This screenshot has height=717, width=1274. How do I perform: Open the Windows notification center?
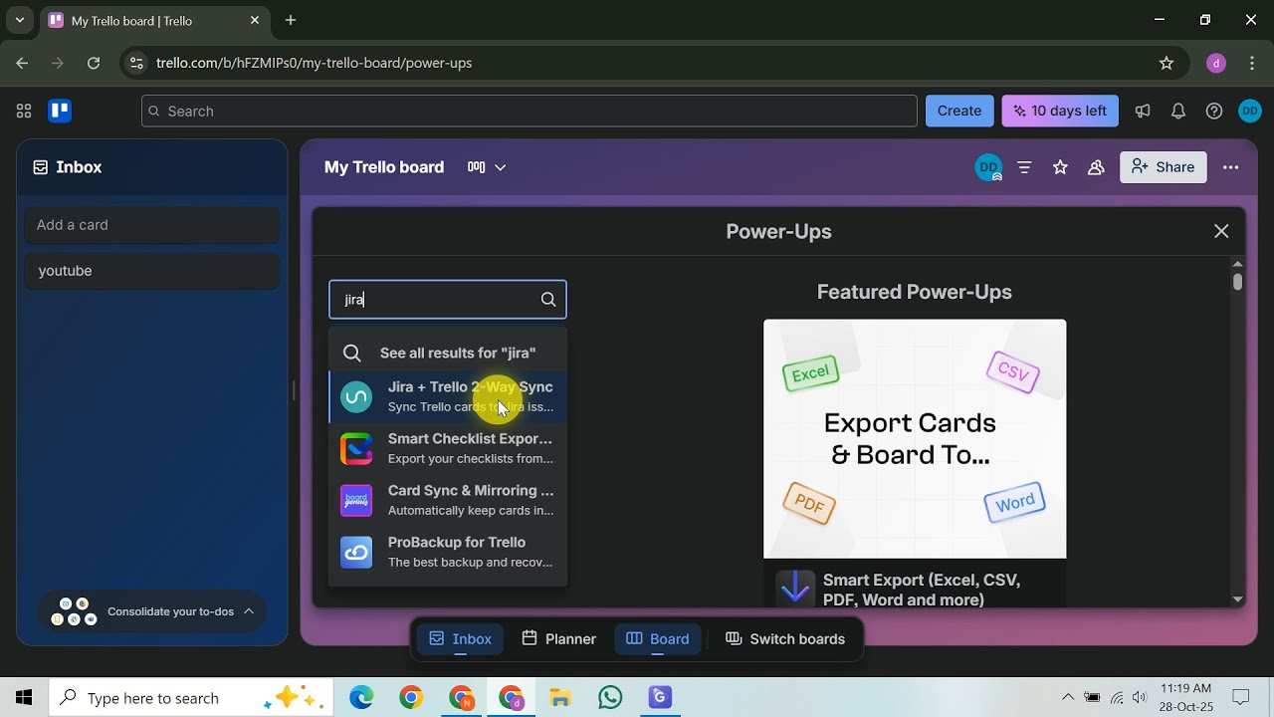pyautogui.click(x=1241, y=698)
